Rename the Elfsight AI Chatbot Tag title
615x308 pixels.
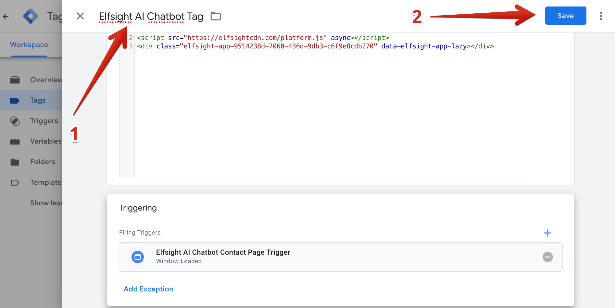tap(151, 16)
